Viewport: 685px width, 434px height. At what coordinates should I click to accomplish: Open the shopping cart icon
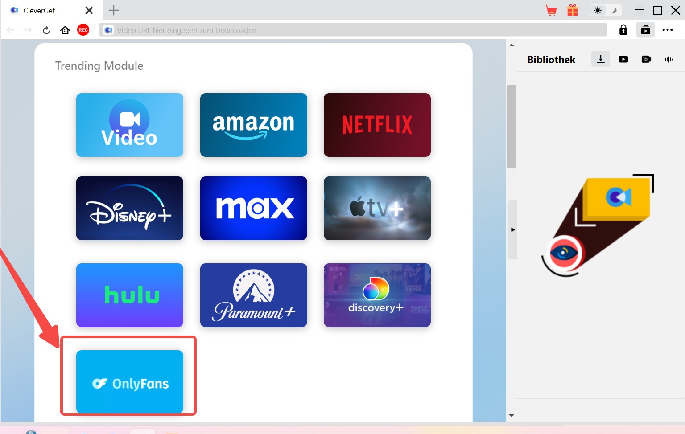[x=551, y=10]
